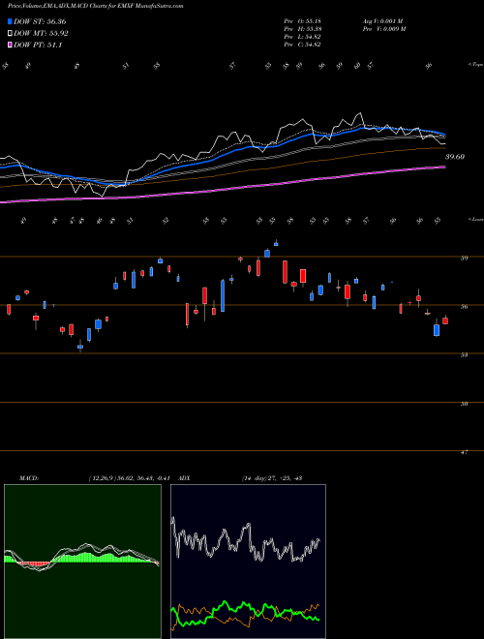Viewport: 484px width, 639px height.
Task: Click the 53 price axis label
Action: [464, 355]
